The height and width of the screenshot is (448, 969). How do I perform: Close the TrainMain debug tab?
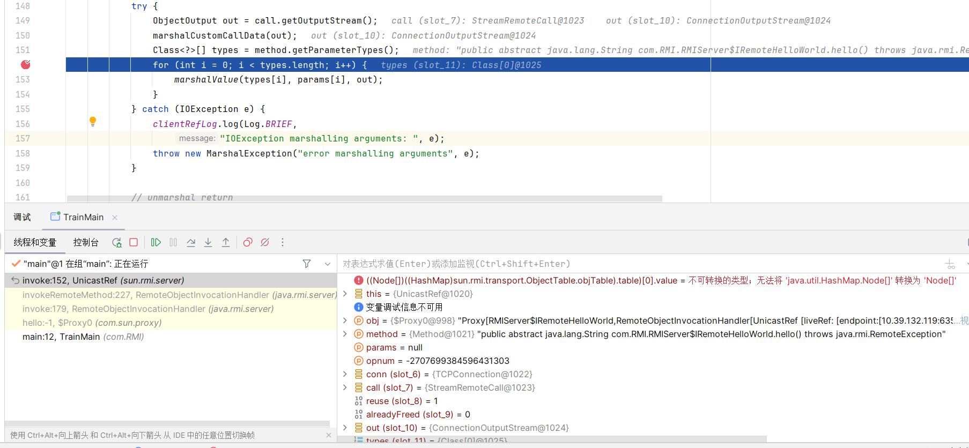click(x=115, y=217)
